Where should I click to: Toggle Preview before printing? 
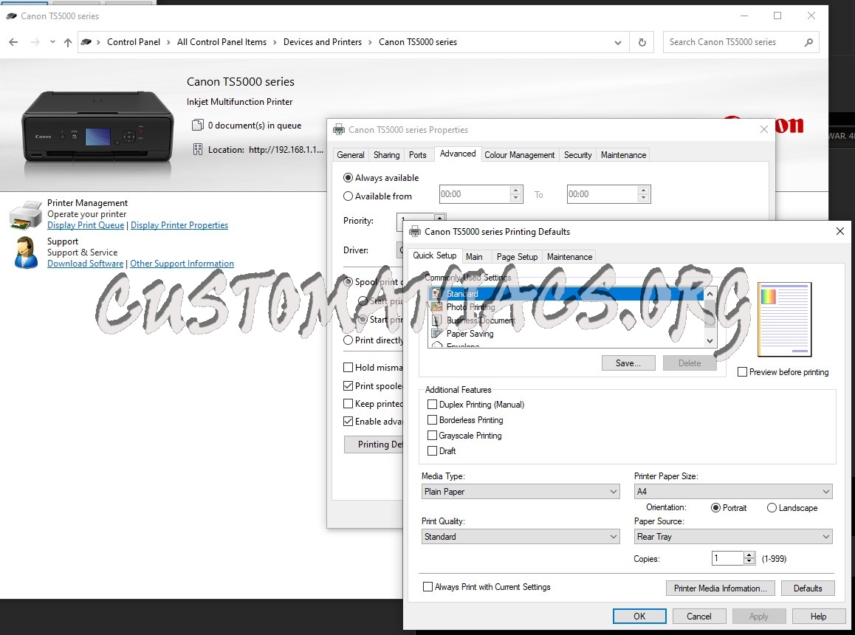click(742, 372)
